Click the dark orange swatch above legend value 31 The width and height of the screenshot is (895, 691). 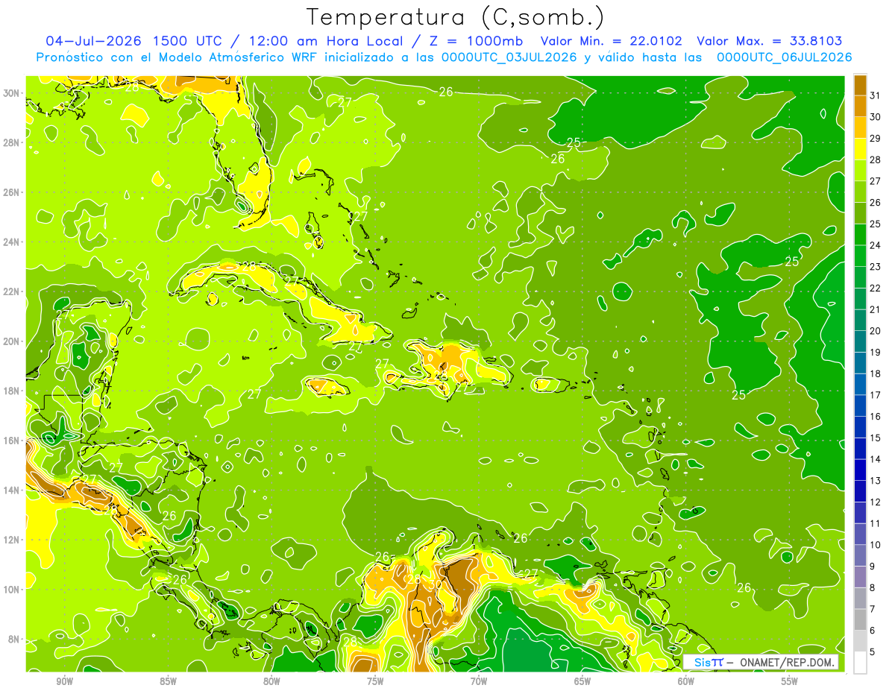click(860, 84)
